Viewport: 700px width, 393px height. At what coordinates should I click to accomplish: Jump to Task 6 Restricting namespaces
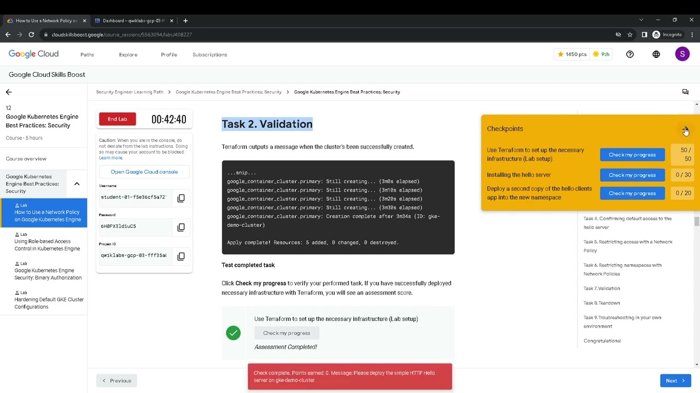pyautogui.click(x=622, y=270)
